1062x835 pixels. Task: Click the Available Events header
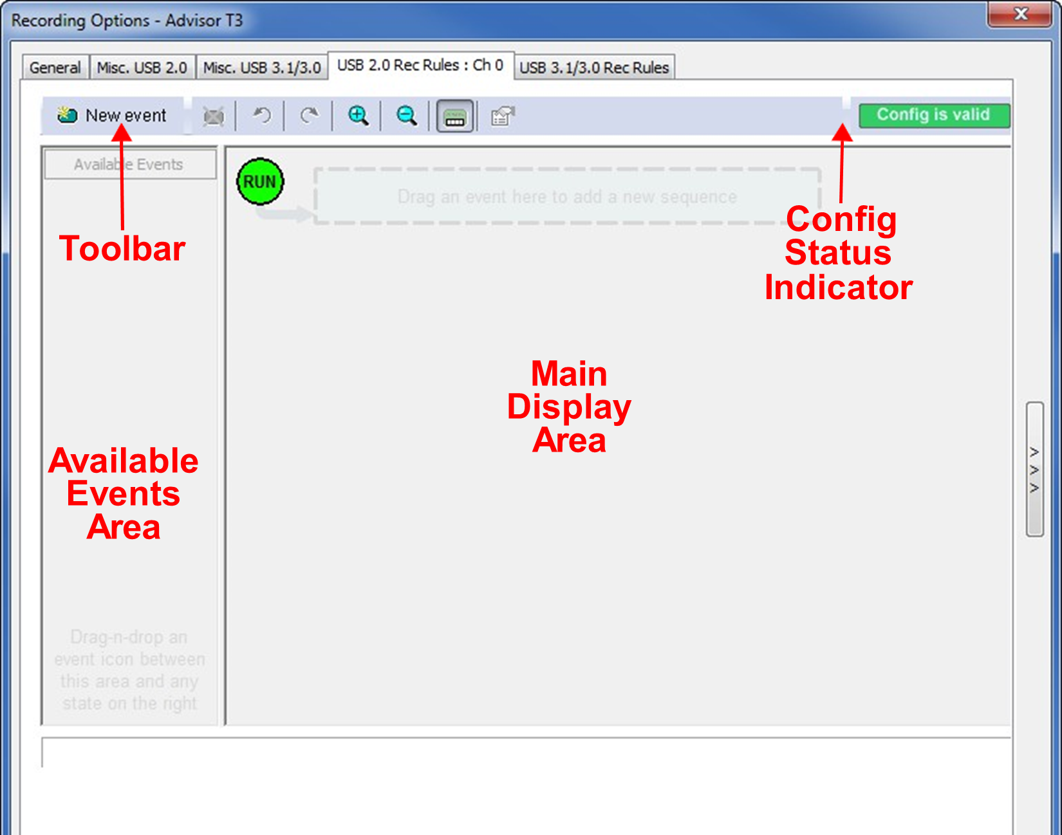pos(130,165)
